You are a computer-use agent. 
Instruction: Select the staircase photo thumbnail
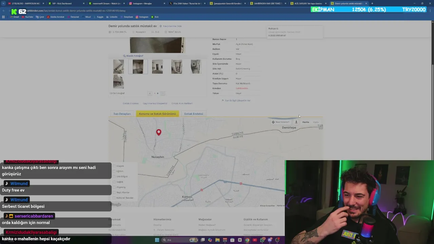tap(118, 66)
